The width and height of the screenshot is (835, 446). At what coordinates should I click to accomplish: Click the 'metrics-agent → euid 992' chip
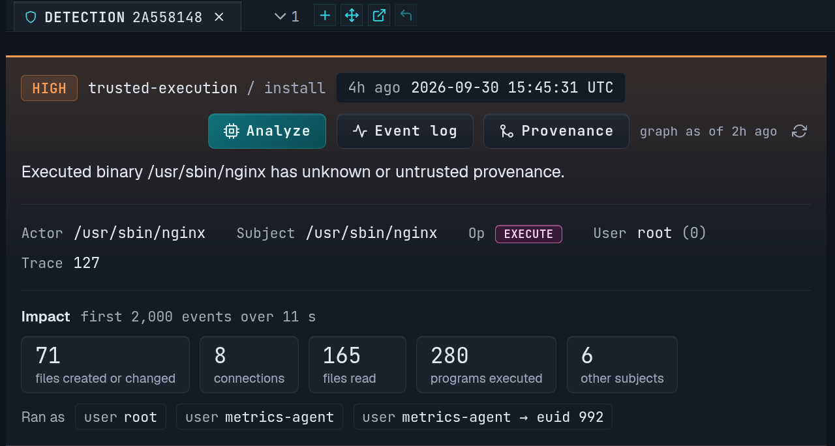coord(483,417)
